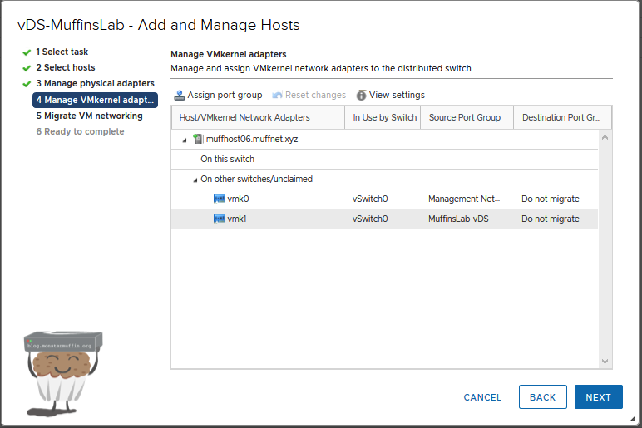Click the muffhost06 host server icon

click(x=198, y=140)
